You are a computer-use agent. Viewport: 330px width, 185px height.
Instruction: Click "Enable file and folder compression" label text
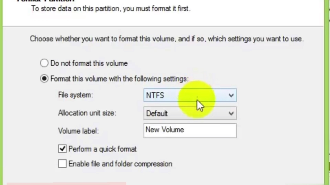tap(120, 164)
